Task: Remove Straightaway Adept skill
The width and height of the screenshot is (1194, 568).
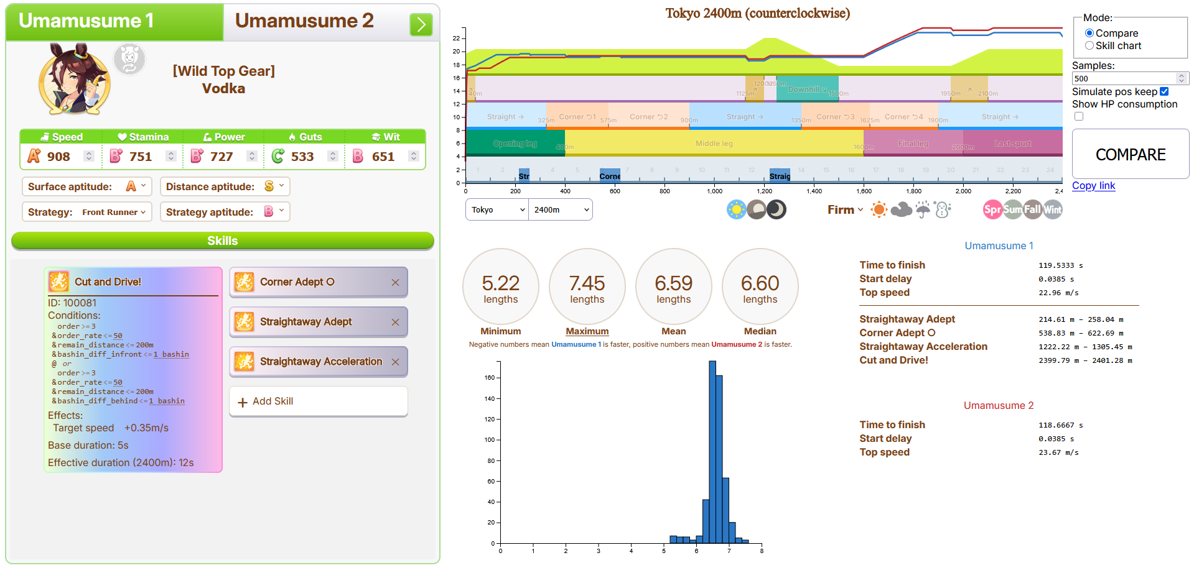Action: coord(395,322)
